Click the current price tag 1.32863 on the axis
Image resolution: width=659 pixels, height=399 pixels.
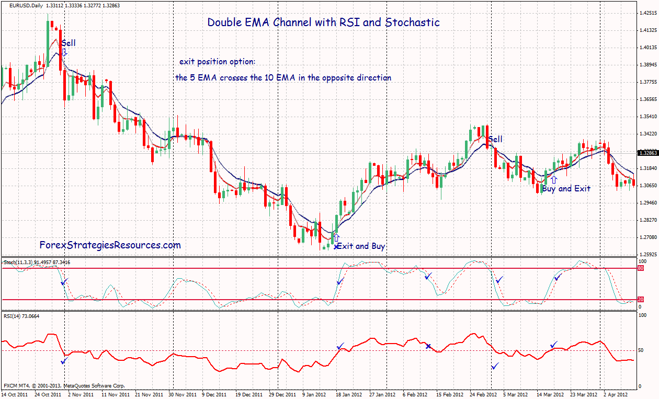tap(647, 153)
